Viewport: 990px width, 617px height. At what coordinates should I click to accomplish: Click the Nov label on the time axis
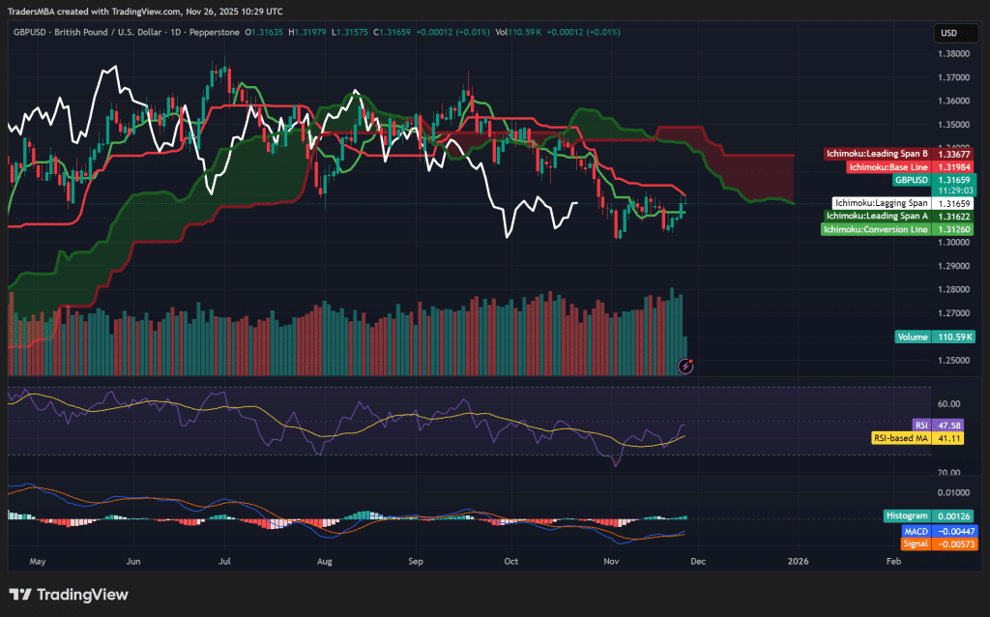pyautogui.click(x=610, y=561)
